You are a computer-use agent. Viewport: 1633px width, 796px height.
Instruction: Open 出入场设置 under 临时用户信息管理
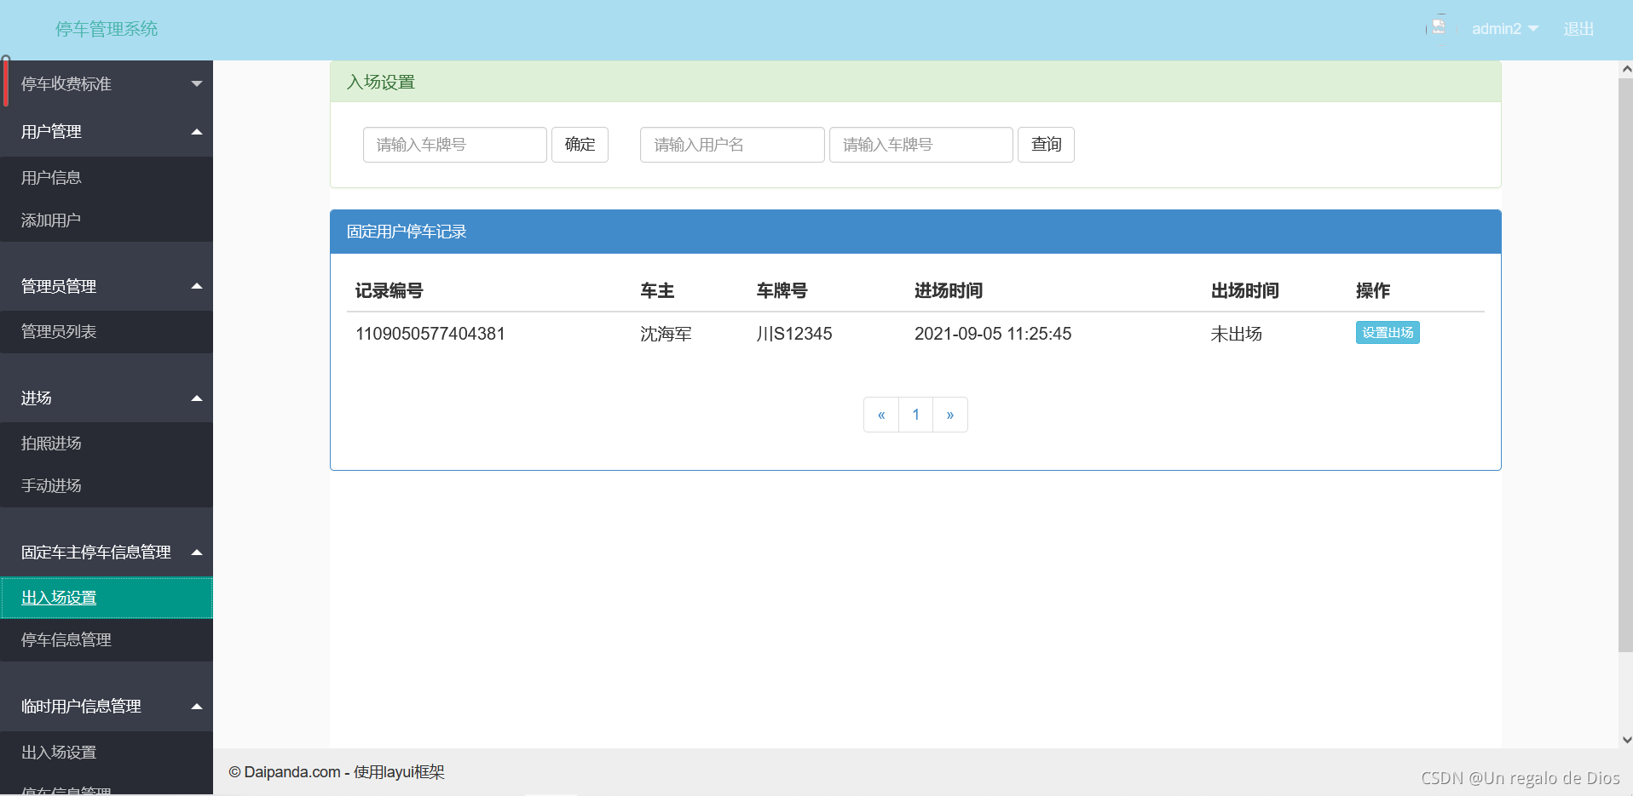click(107, 753)
